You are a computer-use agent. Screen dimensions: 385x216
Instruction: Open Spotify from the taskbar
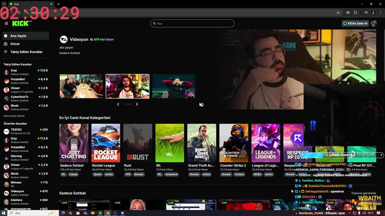100,213
